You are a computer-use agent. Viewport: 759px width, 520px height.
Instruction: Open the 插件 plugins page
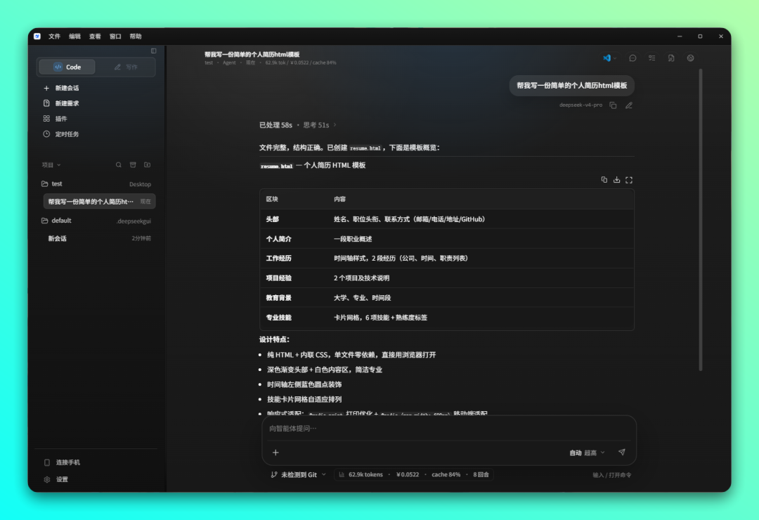tap(56, 119)
